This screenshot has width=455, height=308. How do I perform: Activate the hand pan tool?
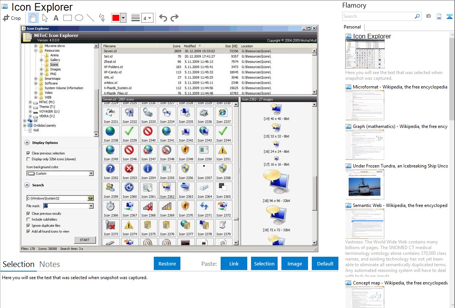(33, 18)
